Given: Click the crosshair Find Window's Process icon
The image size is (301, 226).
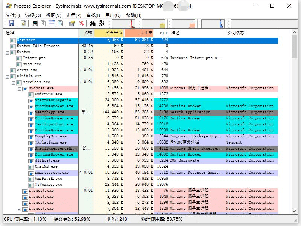Looking at the screenshot, I should click(x=101, y=23).
